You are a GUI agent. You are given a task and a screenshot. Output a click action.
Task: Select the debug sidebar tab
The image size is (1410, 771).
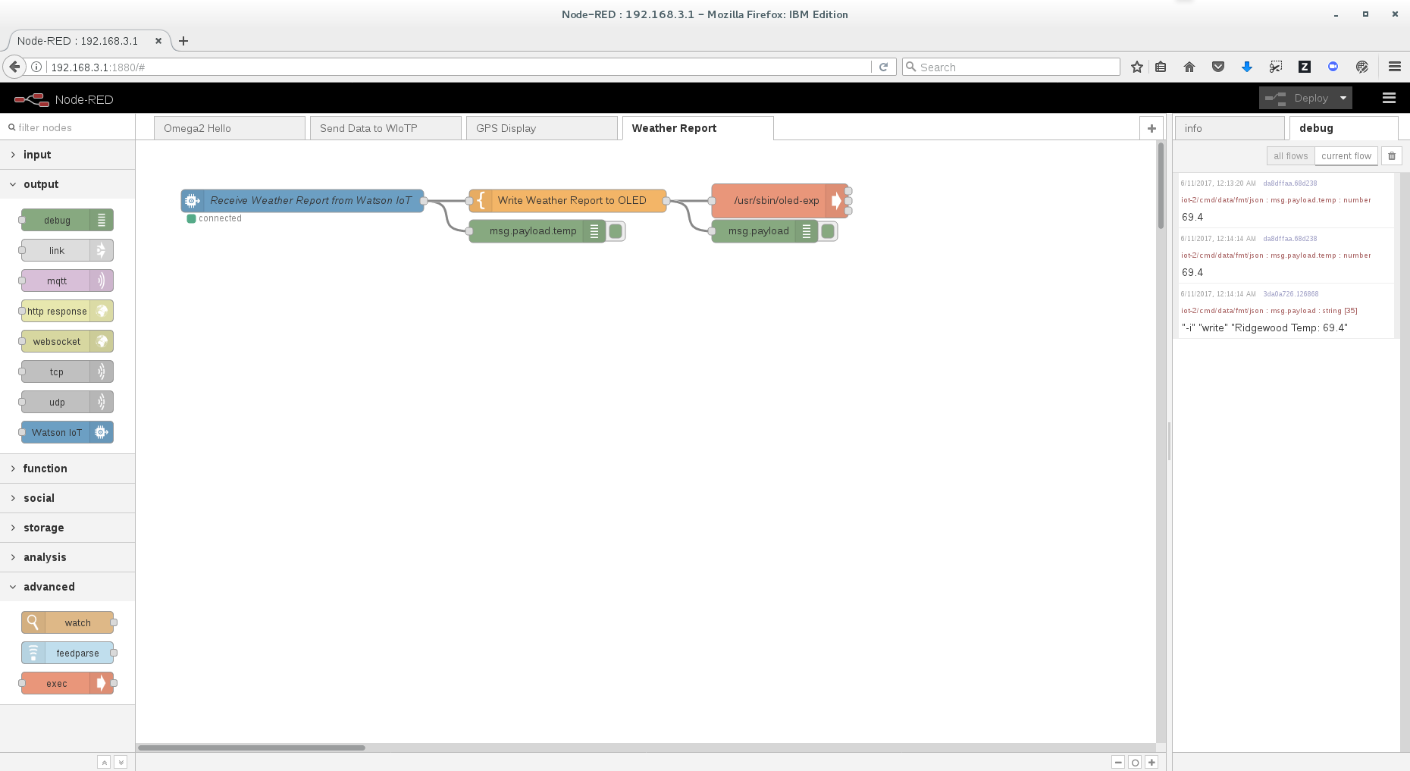[x=1343, y=128]
